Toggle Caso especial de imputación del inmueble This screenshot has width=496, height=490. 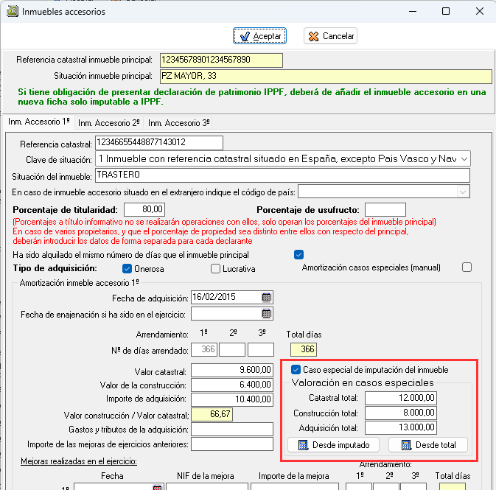[x=296, y=369]
